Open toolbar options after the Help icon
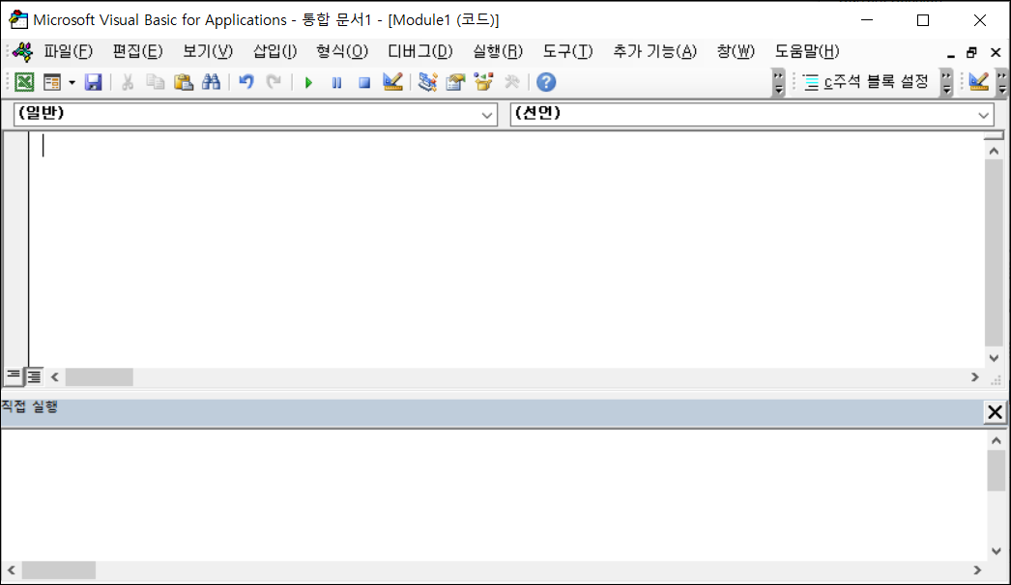Image resolution: width=1011 pixels, height=585 pixels. point(779,82)
